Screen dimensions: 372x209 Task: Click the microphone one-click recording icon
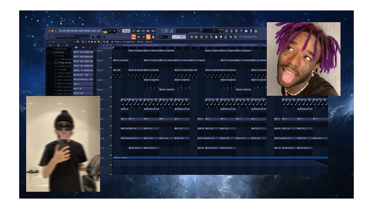pyautogui.click(x=236, y=31)
